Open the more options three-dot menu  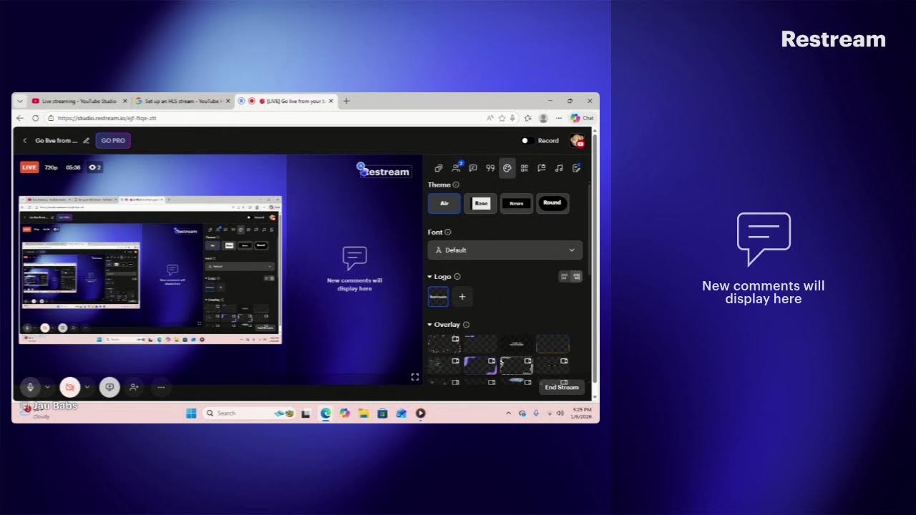coord(161,387)
